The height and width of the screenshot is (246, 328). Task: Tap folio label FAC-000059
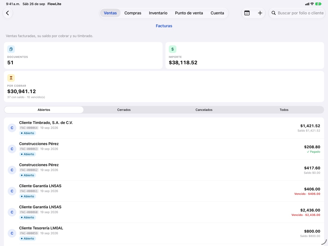click(29, 233)
